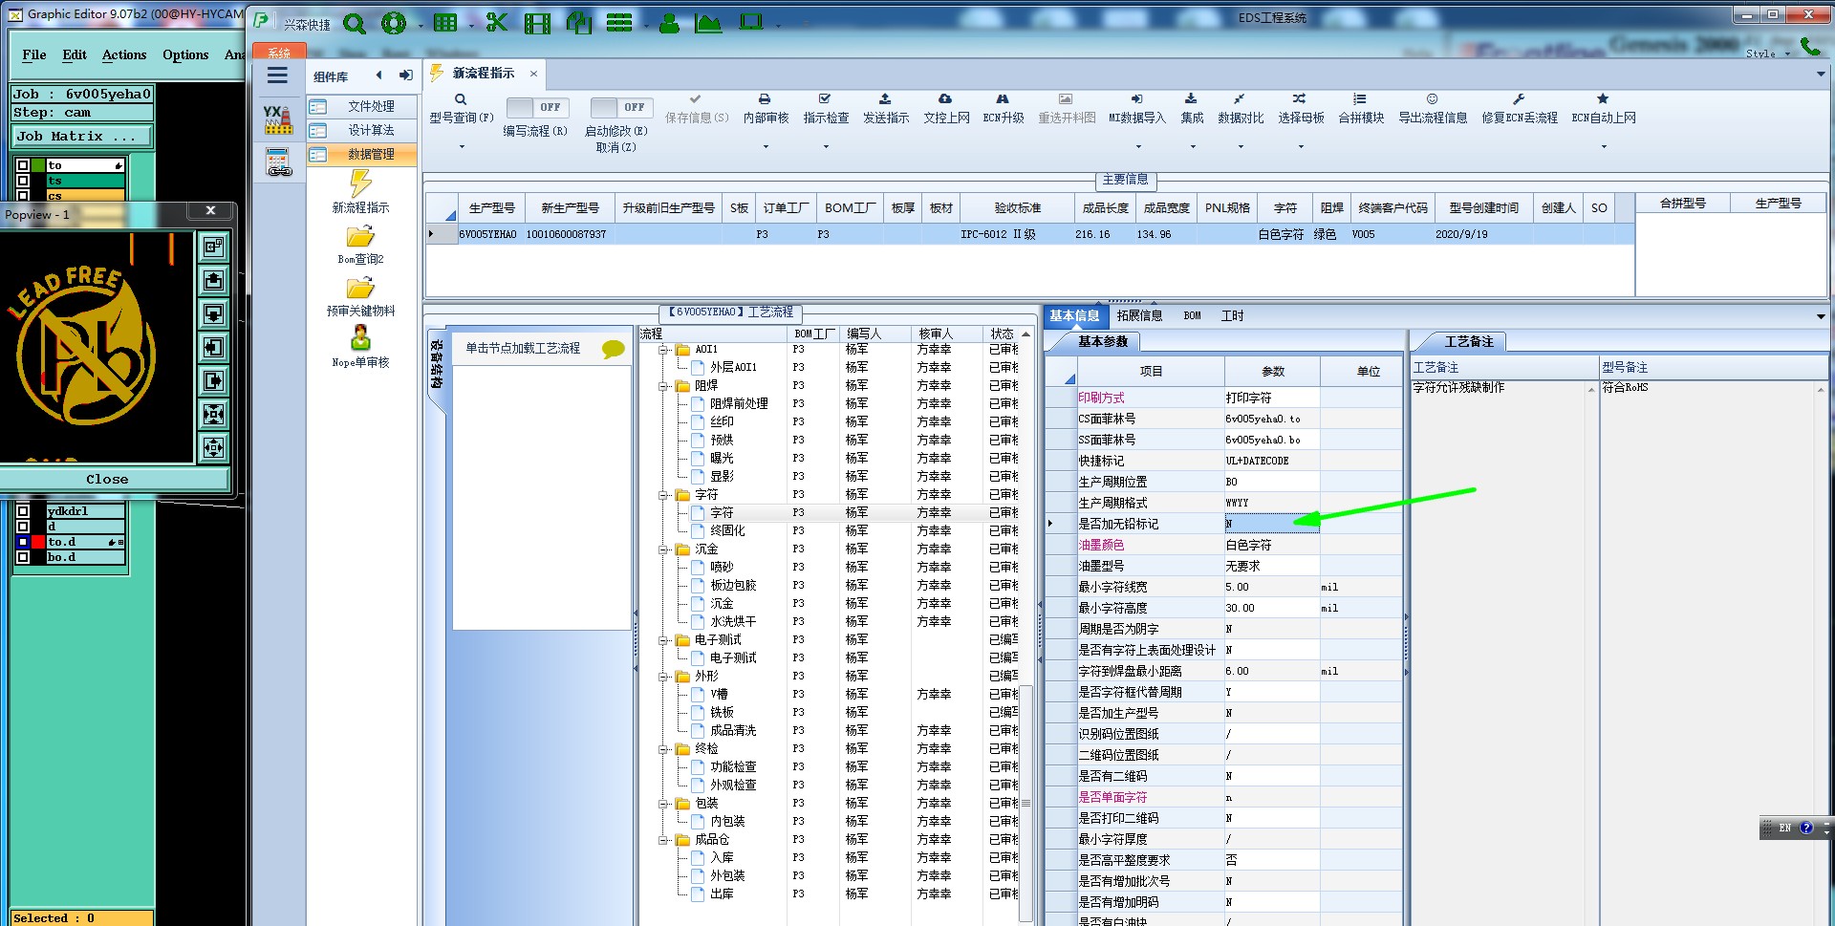The height and width of the screenshot is (926, 1835).
Task: Toggle checkbox of layer 'ts' in Graphic Editor
Action: click(x=23, y=181)
